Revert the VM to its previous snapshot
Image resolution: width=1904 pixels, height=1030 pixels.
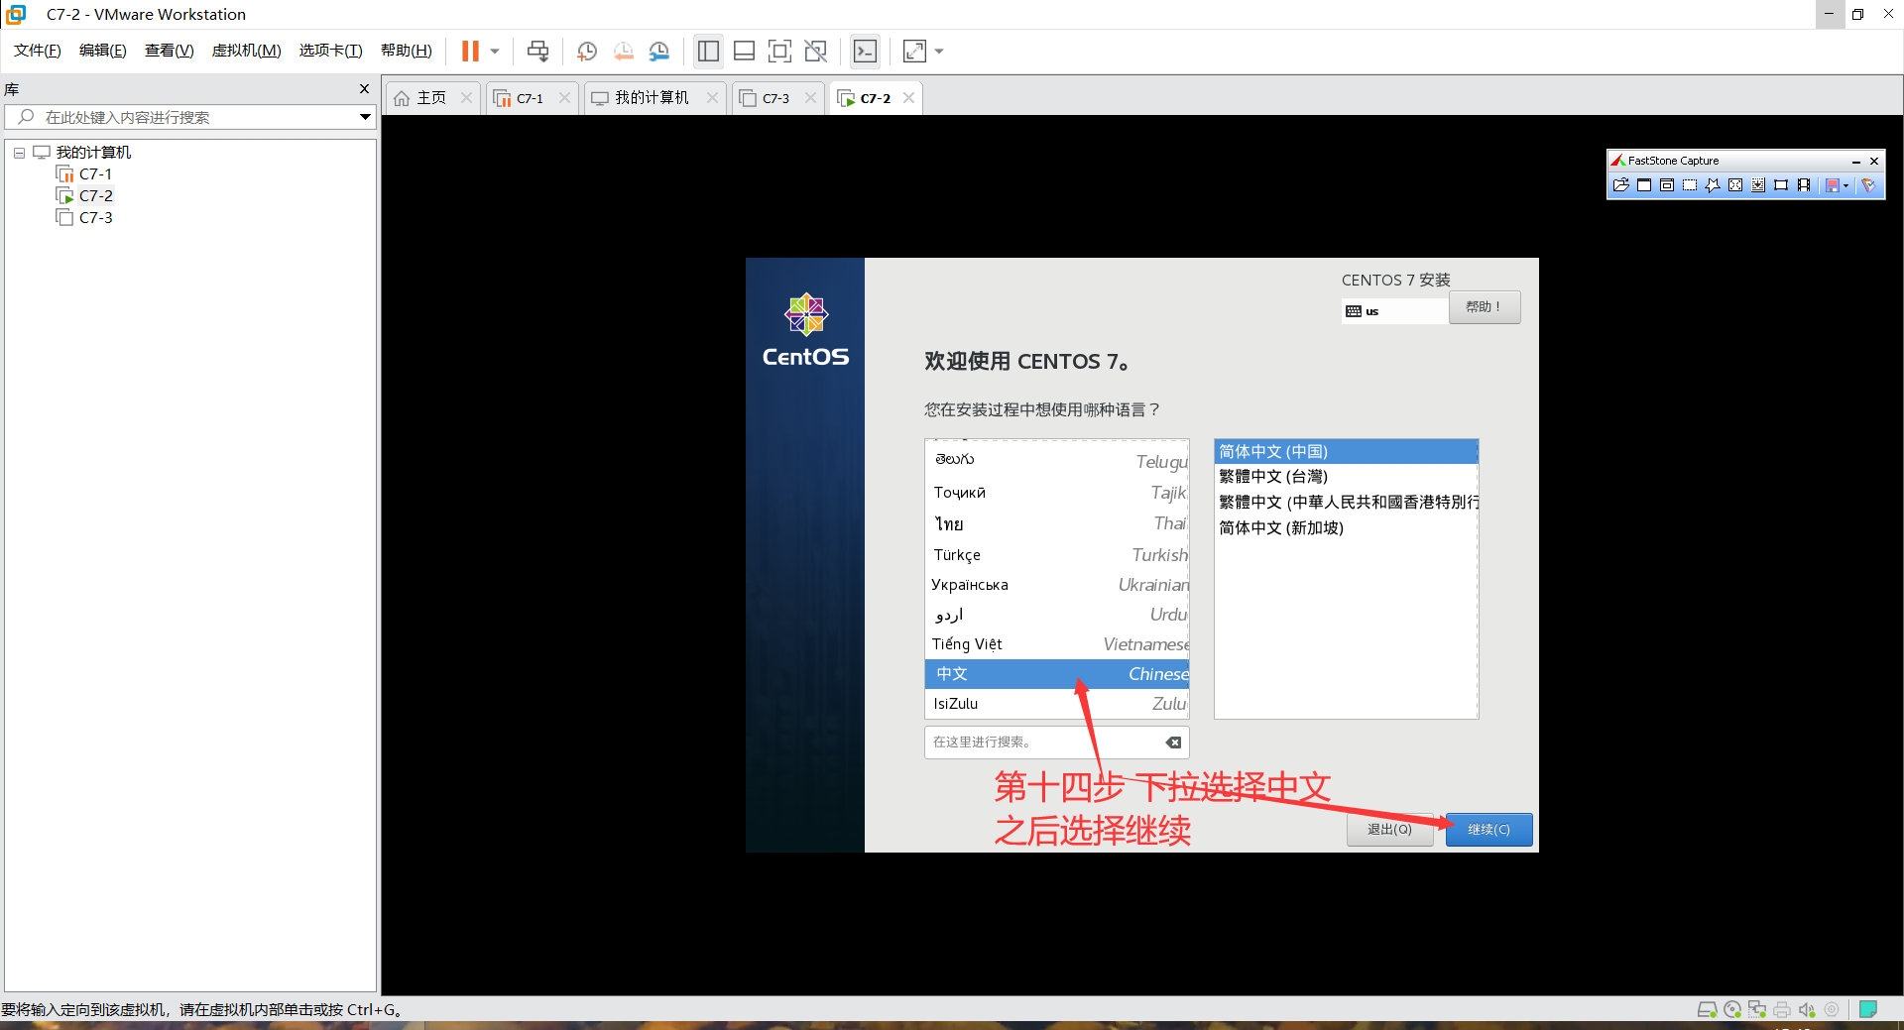pos(623,51)
